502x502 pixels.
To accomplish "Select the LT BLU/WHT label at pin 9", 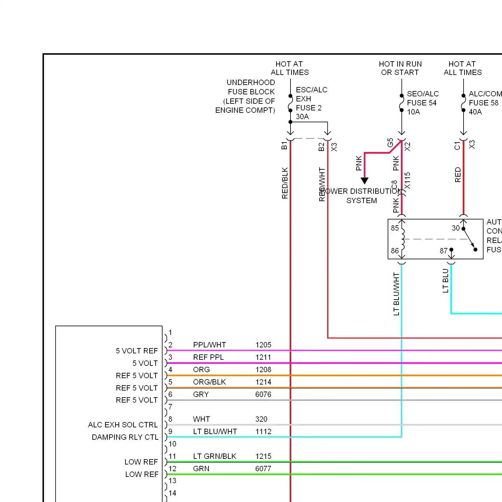I will 215,431.
